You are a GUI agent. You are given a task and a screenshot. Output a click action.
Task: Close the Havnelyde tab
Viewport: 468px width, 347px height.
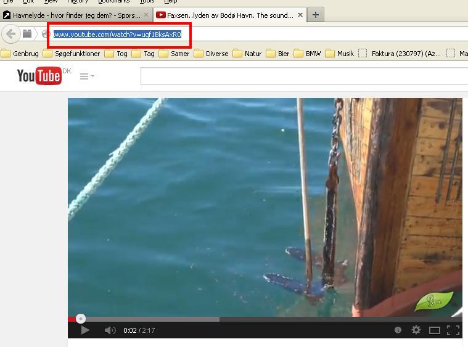tap(146, 15)
